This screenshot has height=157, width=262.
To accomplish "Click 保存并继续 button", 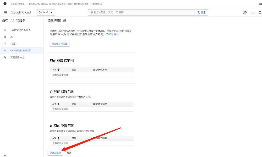I will [x=55, y=153].
